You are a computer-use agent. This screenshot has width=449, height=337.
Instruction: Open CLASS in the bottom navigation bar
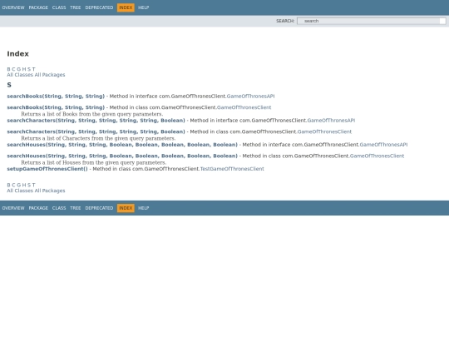pyautogui.click(x=59, y=208)
